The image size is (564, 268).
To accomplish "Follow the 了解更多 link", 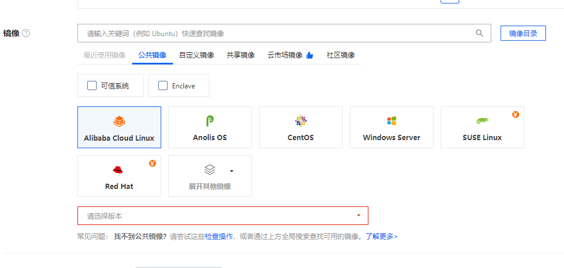I will click(x=381, y=237).
